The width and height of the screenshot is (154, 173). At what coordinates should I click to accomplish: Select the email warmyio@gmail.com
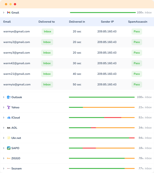point(17,85)
